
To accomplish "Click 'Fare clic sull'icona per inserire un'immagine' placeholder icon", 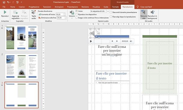I will point(112,54).
